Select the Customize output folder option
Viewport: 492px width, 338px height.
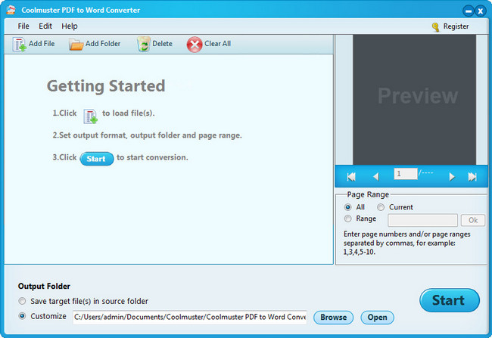click(23, 316)
